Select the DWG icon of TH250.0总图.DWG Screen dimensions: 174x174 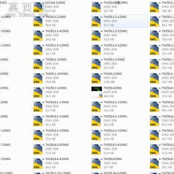(x=96, y=7)
